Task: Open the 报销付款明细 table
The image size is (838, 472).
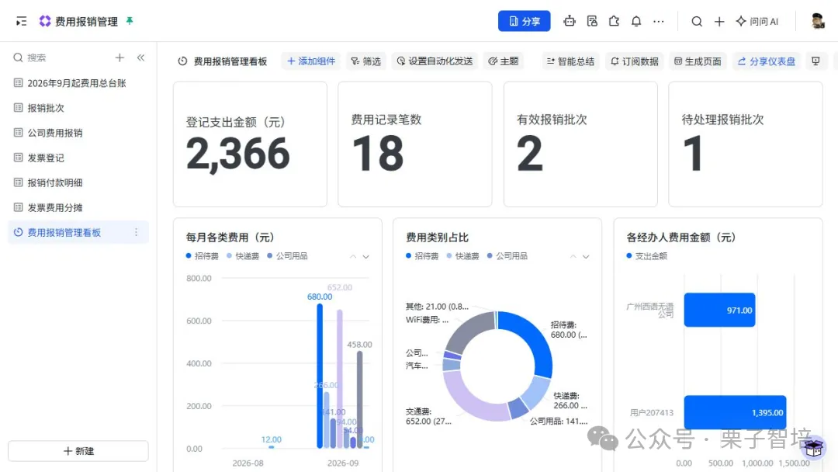Action: tap(78, 182)
